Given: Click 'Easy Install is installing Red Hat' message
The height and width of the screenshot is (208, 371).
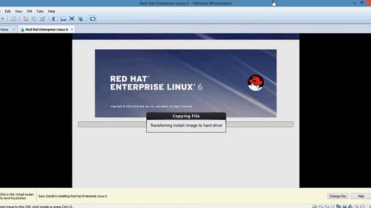Looking at the screenshot, I should [73, 196].
